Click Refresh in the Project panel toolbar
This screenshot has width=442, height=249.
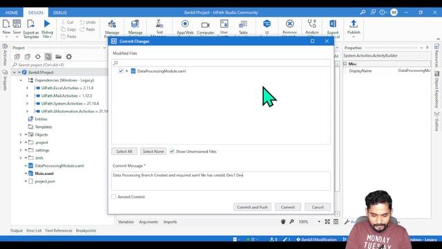(x=38, y=57)
